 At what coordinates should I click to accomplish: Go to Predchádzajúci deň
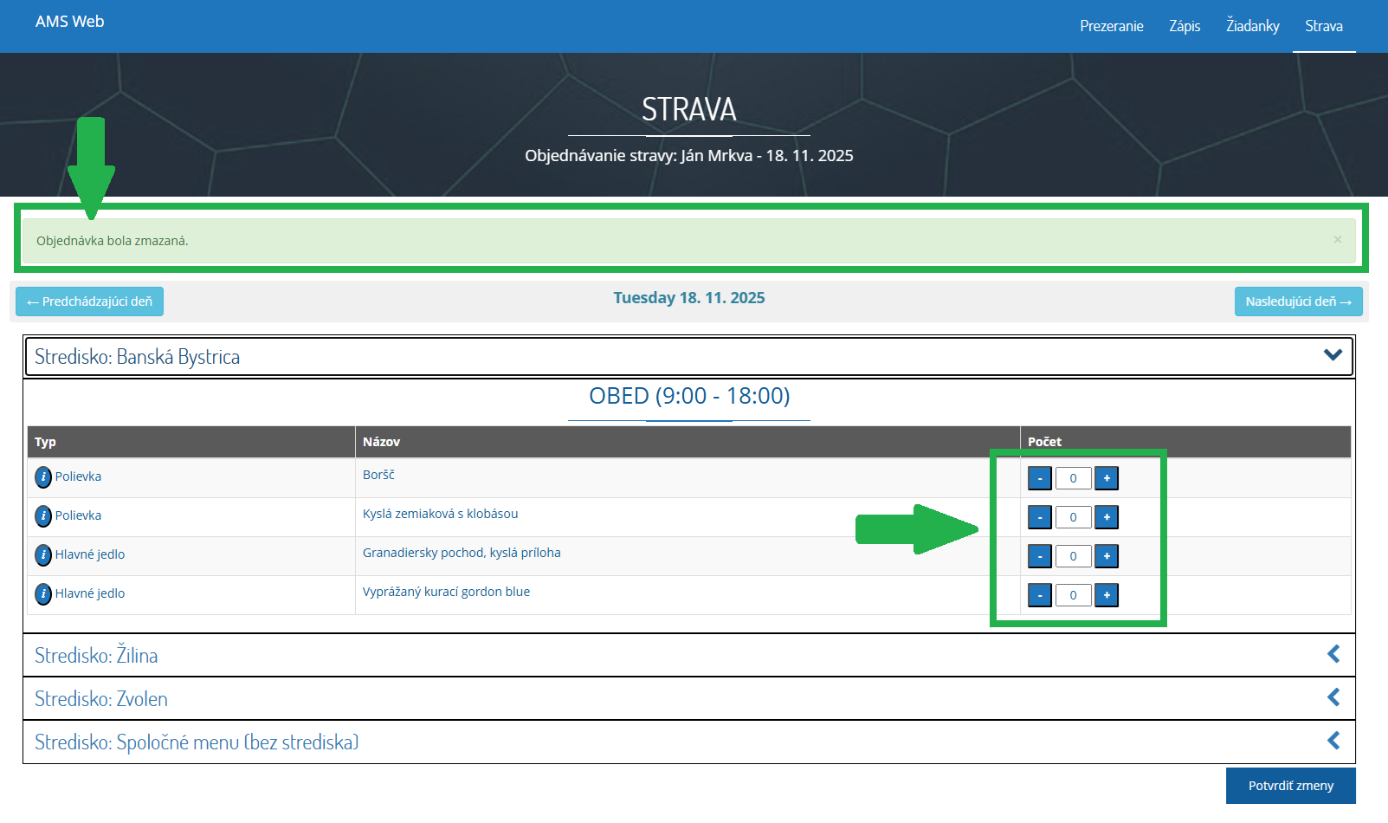tap(89, 301)
